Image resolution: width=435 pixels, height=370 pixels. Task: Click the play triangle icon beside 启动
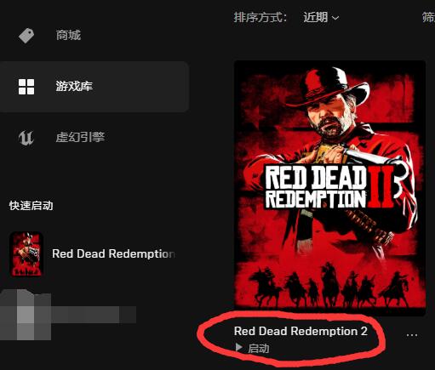click(238, 348)
